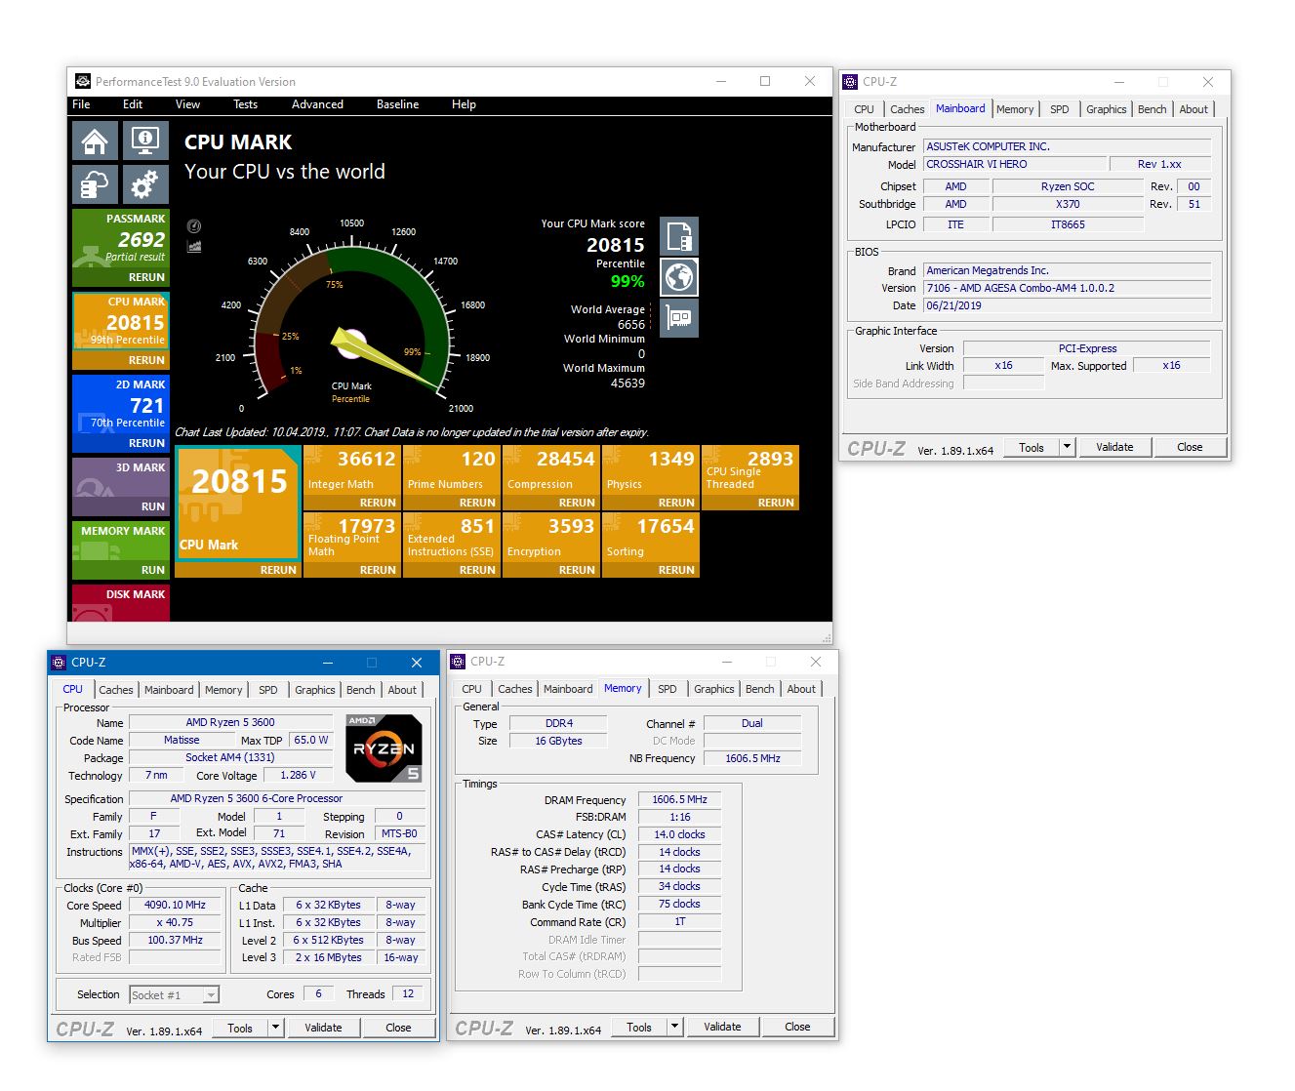Screen dimensions: 1295x1091
Task: Click the CPU-Z Memory window title icon
Action: pos(458,662)
